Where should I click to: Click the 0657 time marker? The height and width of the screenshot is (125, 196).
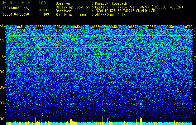133,27
